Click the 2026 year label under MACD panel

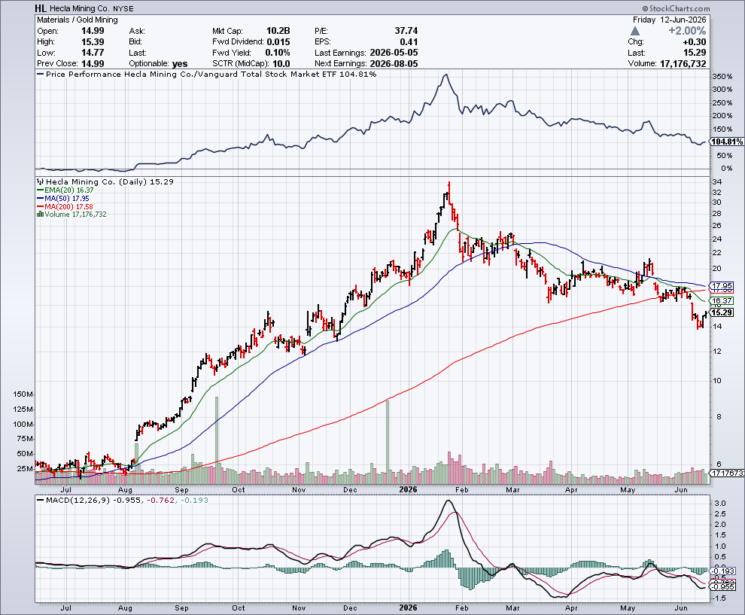[408, 608]
